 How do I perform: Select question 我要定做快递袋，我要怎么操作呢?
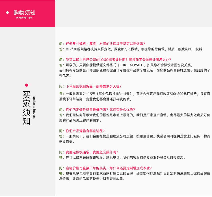89,152
